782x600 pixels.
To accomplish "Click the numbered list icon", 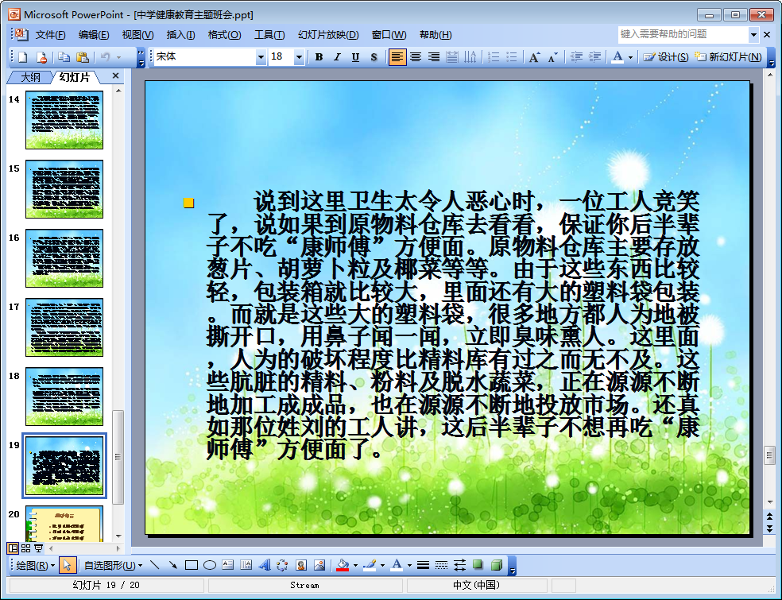I will point(494,57).
